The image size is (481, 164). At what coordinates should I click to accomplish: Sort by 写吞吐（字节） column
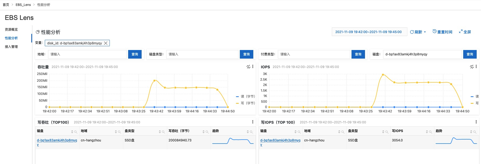point(203,131)
